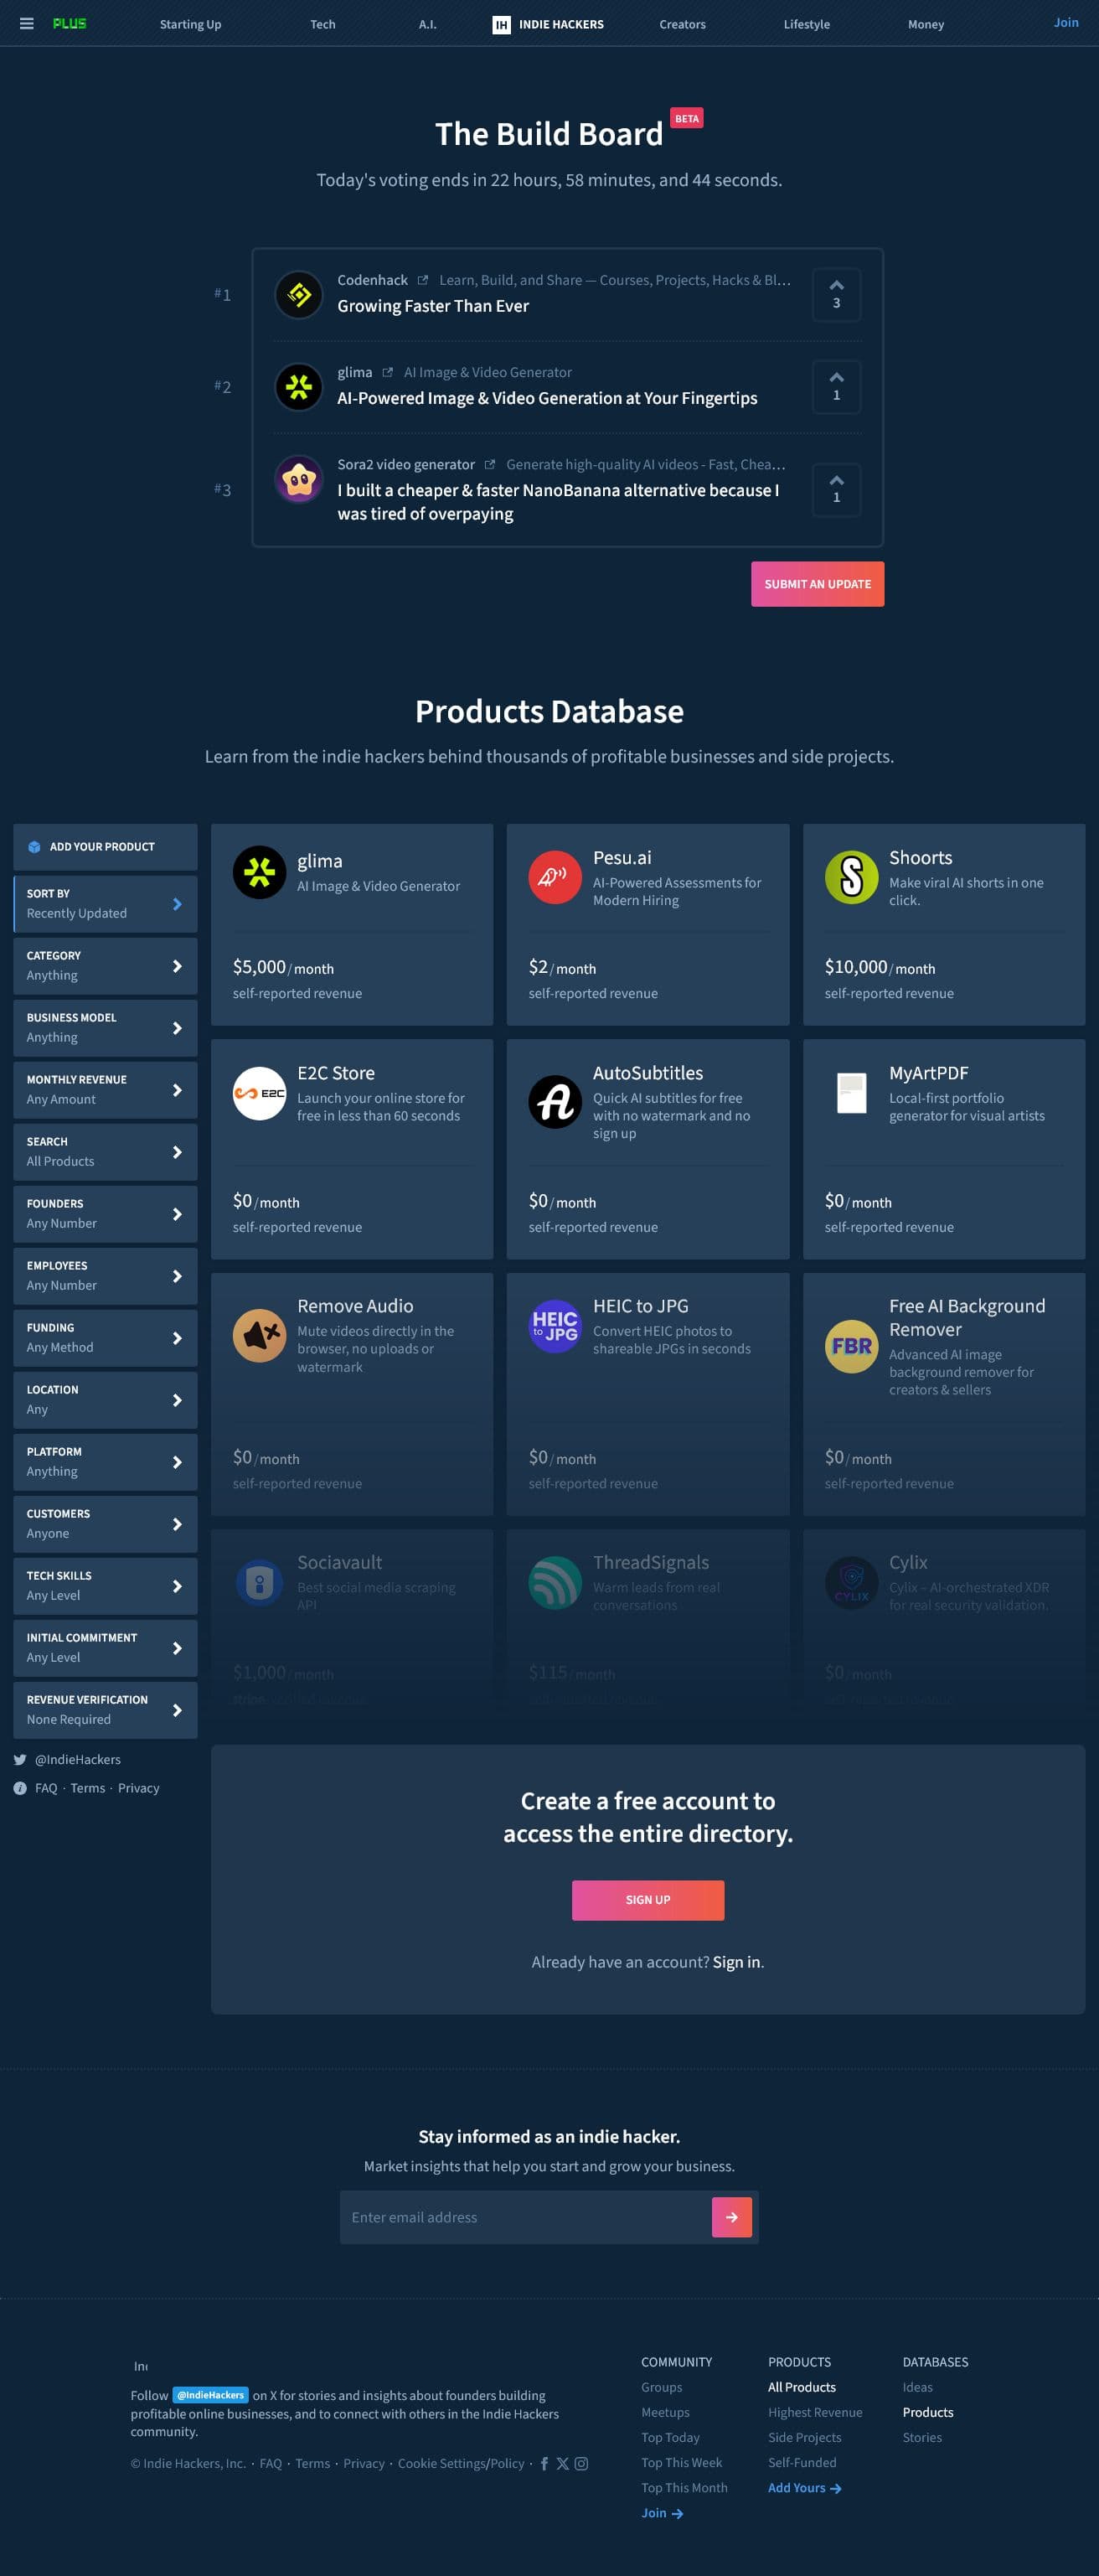Viewport: 1099px width, 2576px height.
Task: Open Sora2 video generator external link icon
Action: (490, 464)
